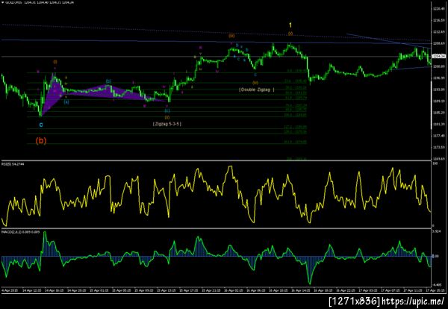Click the '[ Double Zigzag ]' annotation
Image resolution: width=448 pixels, height=309 pixels.
coord(257,90)
